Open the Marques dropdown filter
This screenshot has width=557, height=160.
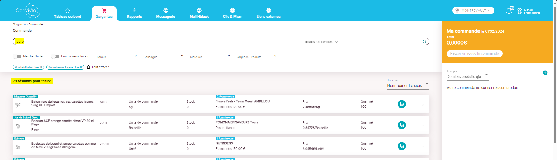click(x=211, y=57)
